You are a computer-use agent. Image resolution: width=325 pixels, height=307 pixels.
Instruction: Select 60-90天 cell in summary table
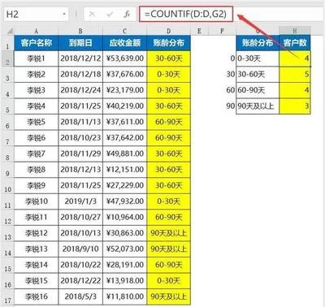click(258, 90)
